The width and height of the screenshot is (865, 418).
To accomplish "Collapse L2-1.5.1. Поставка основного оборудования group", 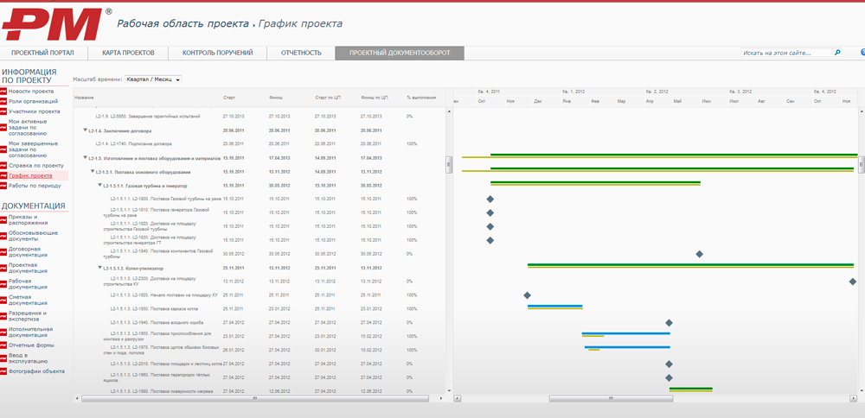I will point(93,172).
